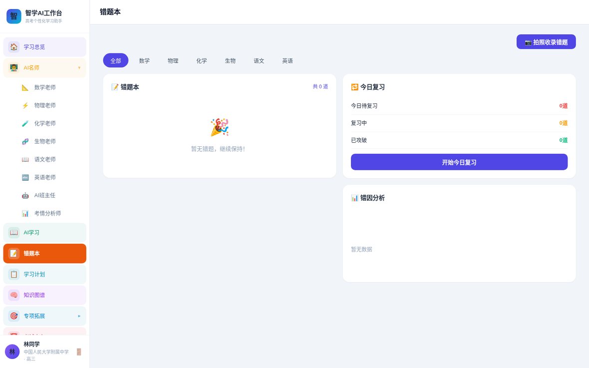The width and height of the screenshot is (589, 368).
Task: Click the test tube icon for 化学老师
Action: 25,123
